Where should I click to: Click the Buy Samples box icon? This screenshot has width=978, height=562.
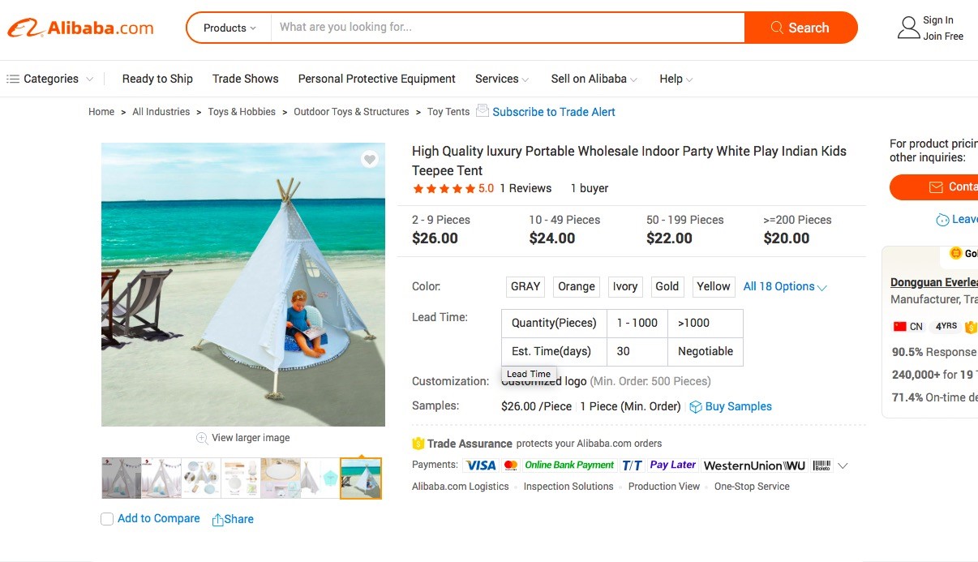point(695,407)
